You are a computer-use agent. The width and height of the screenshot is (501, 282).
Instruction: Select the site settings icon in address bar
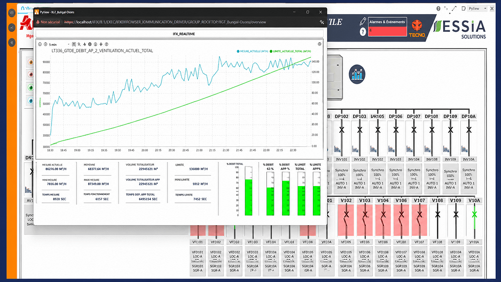322,22
